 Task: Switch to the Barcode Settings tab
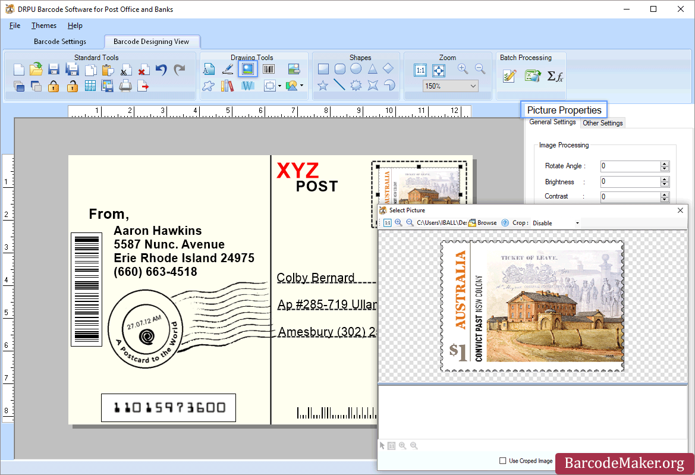(60, 42)
